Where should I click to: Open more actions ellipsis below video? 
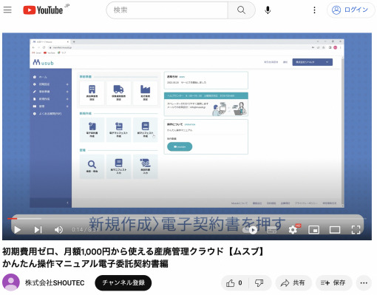[x=364, y=283]
